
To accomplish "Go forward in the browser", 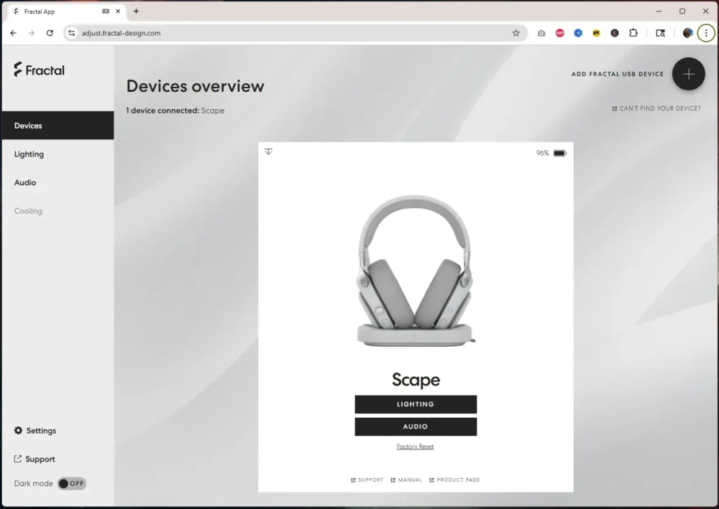I will [31, 33].
